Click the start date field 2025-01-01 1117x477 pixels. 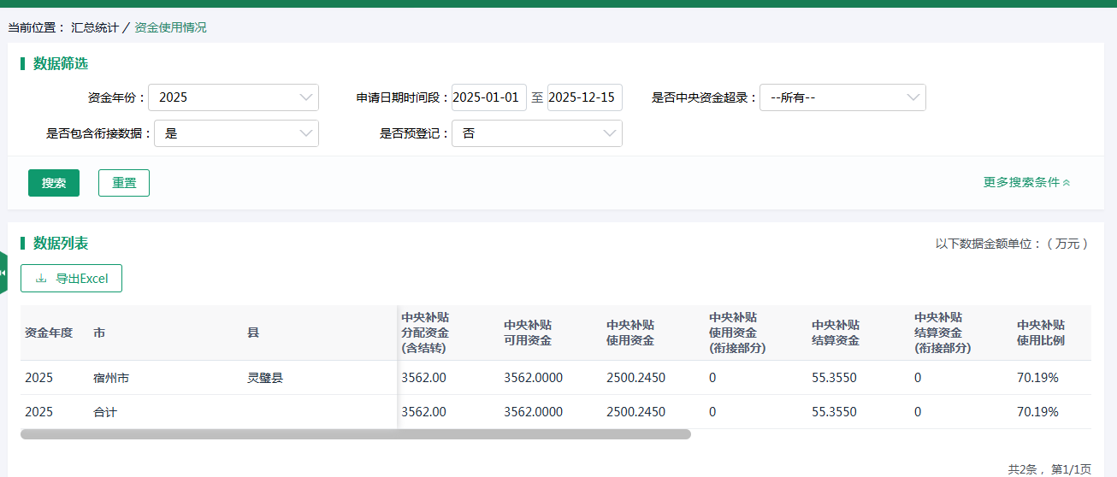[488, 97]
